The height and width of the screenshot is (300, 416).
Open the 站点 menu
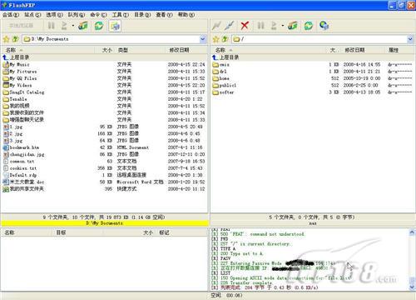[32, 15]
